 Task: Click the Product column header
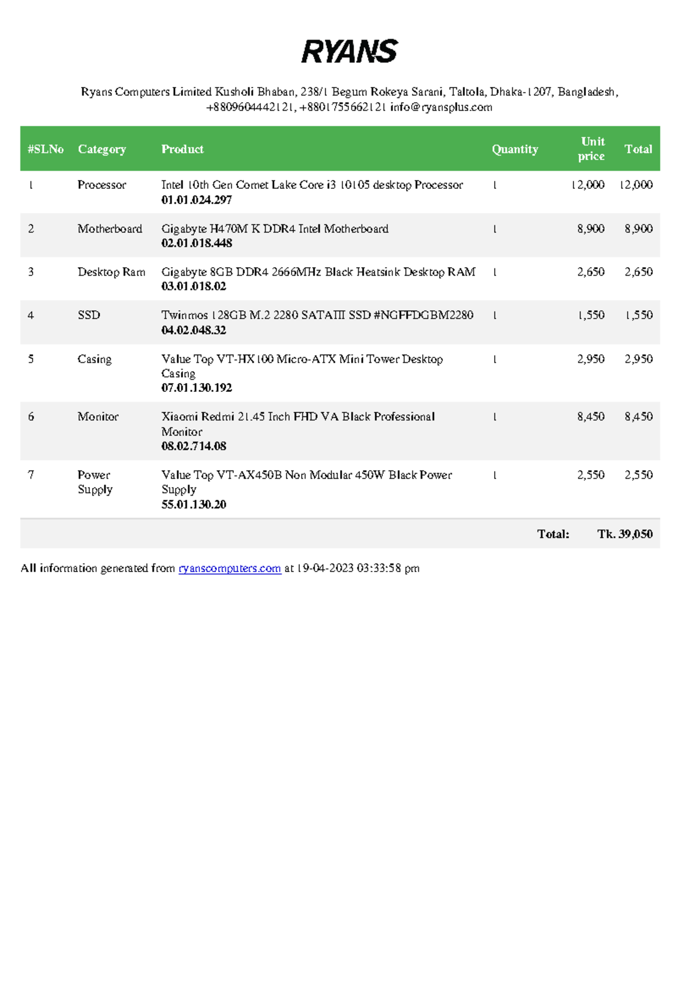tap(182, 149)
